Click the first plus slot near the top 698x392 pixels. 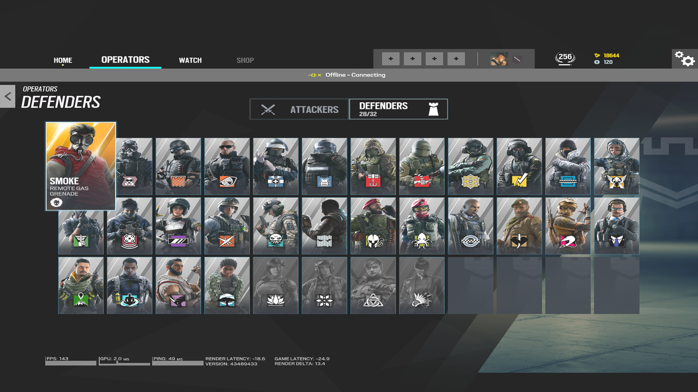390,58
